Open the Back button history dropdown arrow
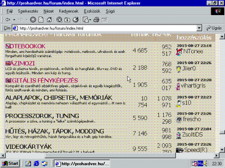Image resolution: width=225 pixels, height=168 pixels. coord(14,20)
